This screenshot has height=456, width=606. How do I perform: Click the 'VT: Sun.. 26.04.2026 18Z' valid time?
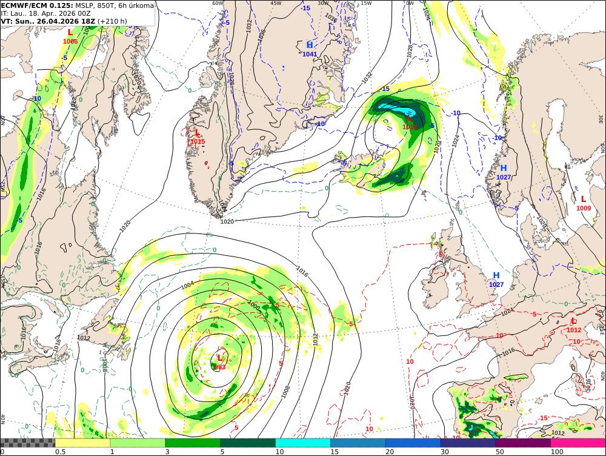point(48,21)
